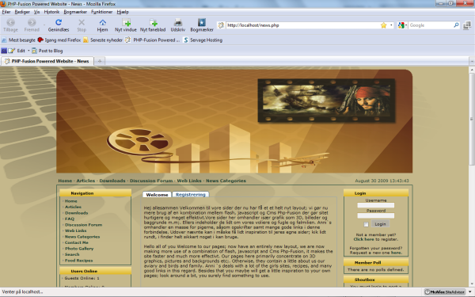
Task: Click the Genindlæs reload icon
Action: click(x=59, y=22)
